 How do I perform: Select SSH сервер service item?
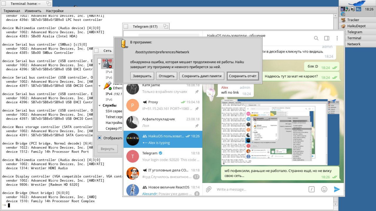click(114, 111)
